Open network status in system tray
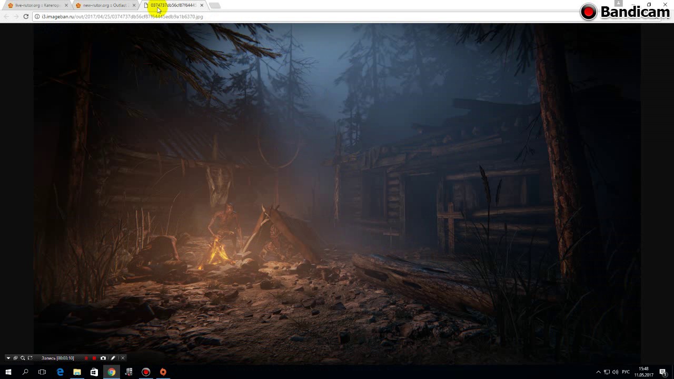674x379 pixels. (607, 372)
